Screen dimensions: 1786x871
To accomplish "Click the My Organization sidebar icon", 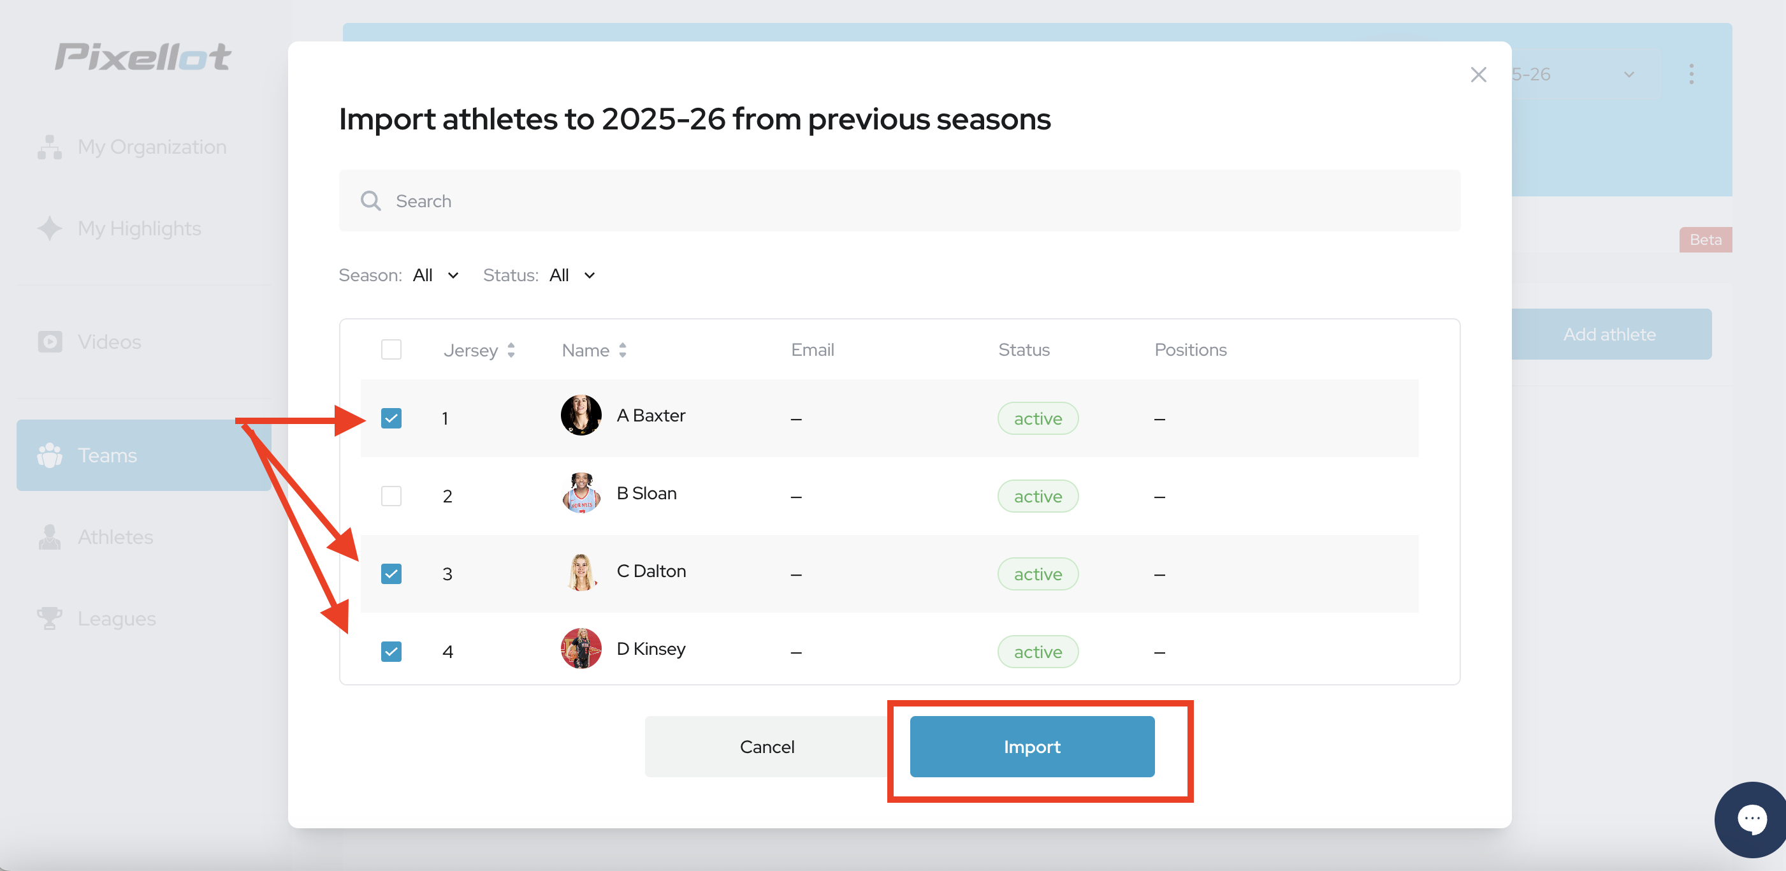I will (49, 147).
